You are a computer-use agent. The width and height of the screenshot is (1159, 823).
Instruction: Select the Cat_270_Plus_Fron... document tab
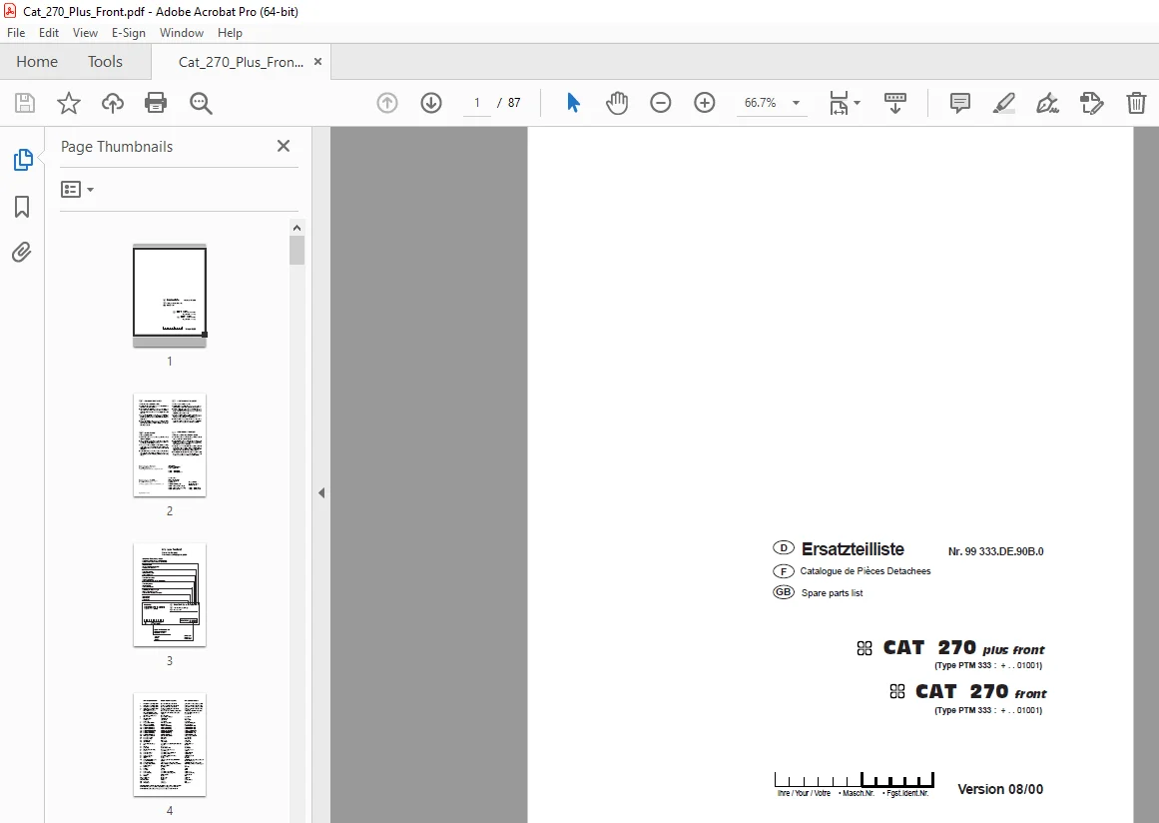click(241, 62)
